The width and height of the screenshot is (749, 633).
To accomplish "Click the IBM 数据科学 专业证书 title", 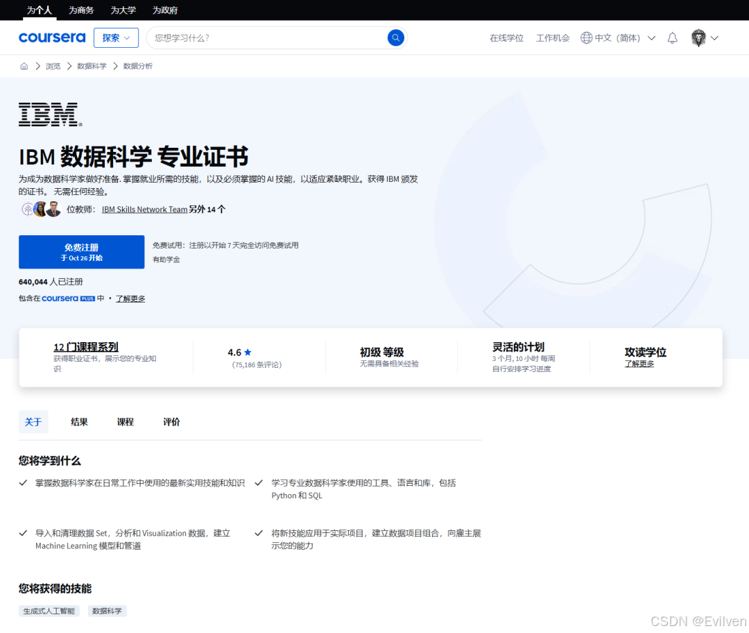I will (133, 157).
